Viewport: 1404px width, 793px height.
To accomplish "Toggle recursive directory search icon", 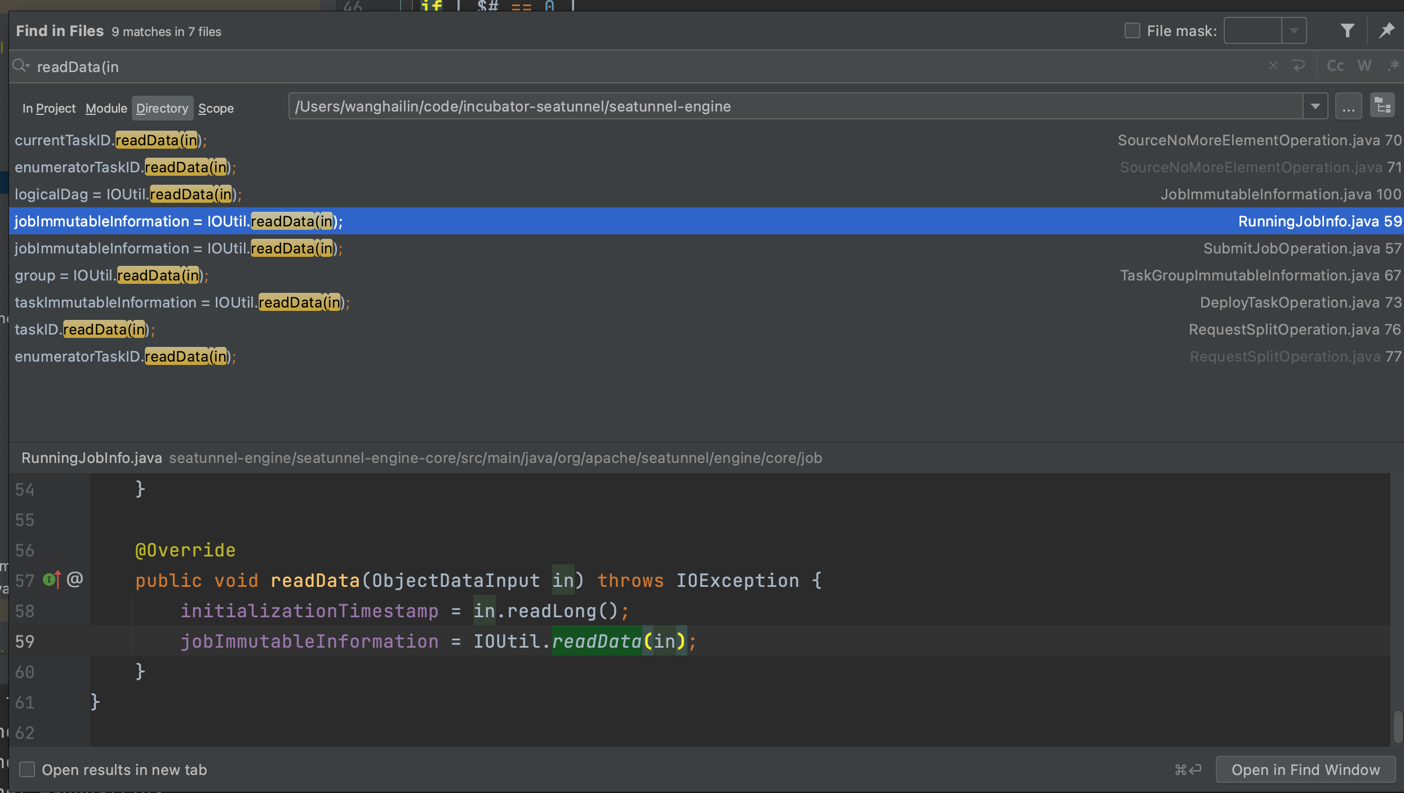I will tap(1383, 106).
